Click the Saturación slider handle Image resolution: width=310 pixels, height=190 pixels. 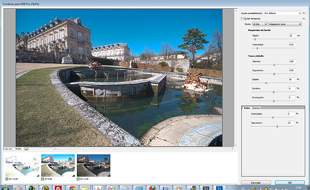pyautogui.click(x=277, y=126)
